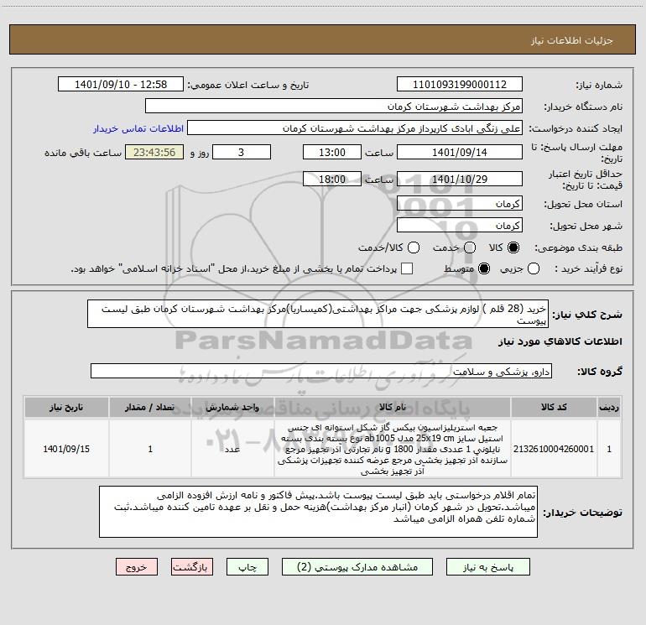Click the product name cell for جعبه استریلیزاسیون
This screenshot has height=625, width=646.
point(393,449)
